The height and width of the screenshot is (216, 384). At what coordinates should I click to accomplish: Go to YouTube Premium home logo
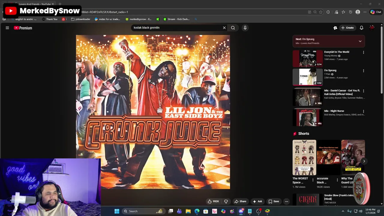(x=23, y=28)
